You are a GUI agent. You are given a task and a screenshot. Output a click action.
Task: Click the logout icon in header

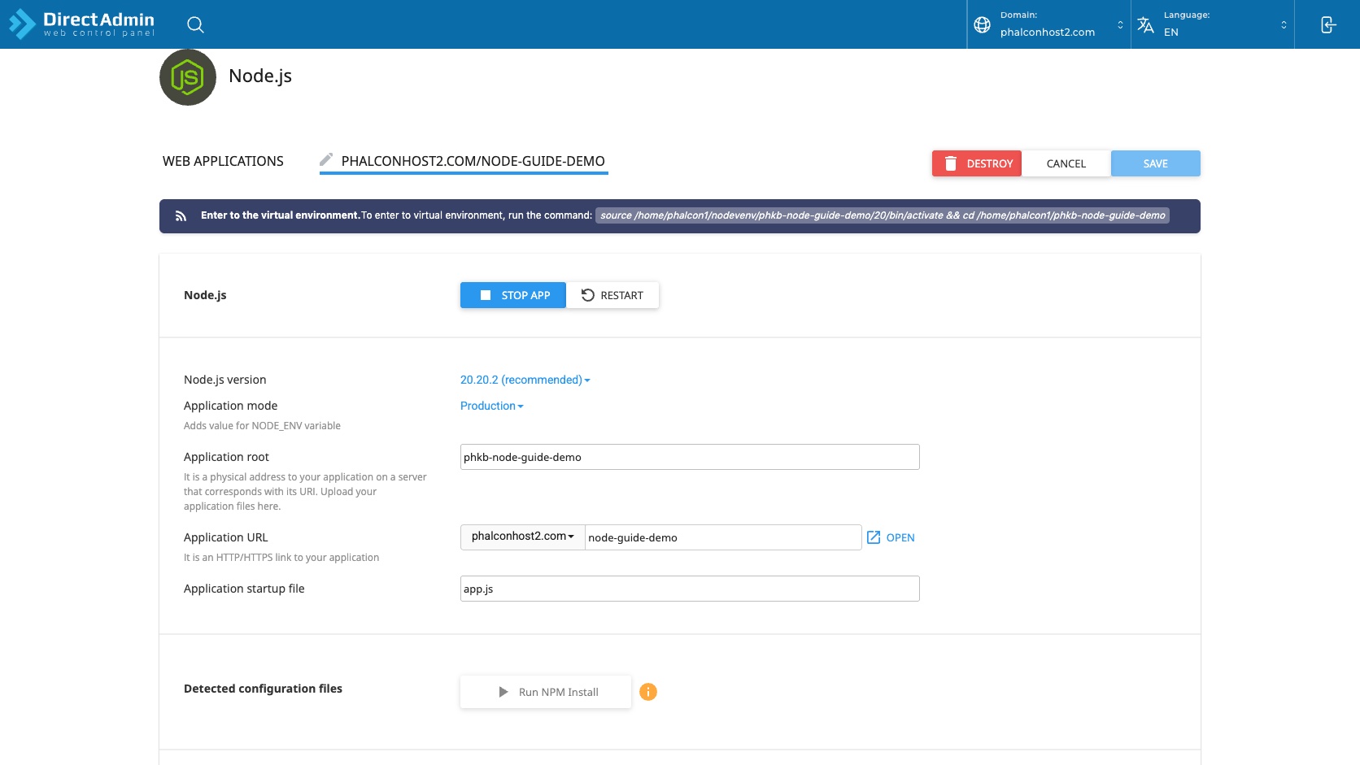[1327, 24]
